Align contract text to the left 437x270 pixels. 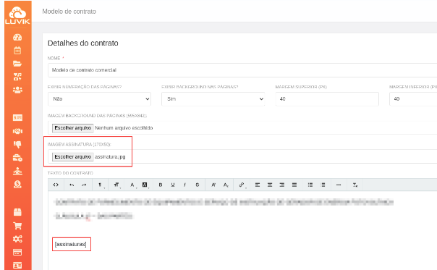pyautogui.click(x=258, y=185)
